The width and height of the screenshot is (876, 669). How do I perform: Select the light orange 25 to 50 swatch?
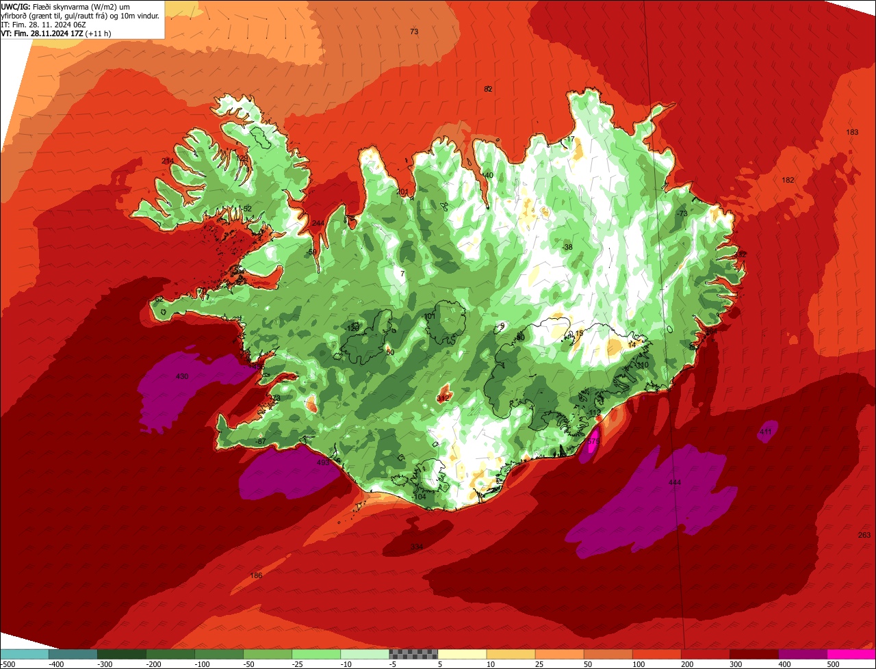click(x=559, y=654)
